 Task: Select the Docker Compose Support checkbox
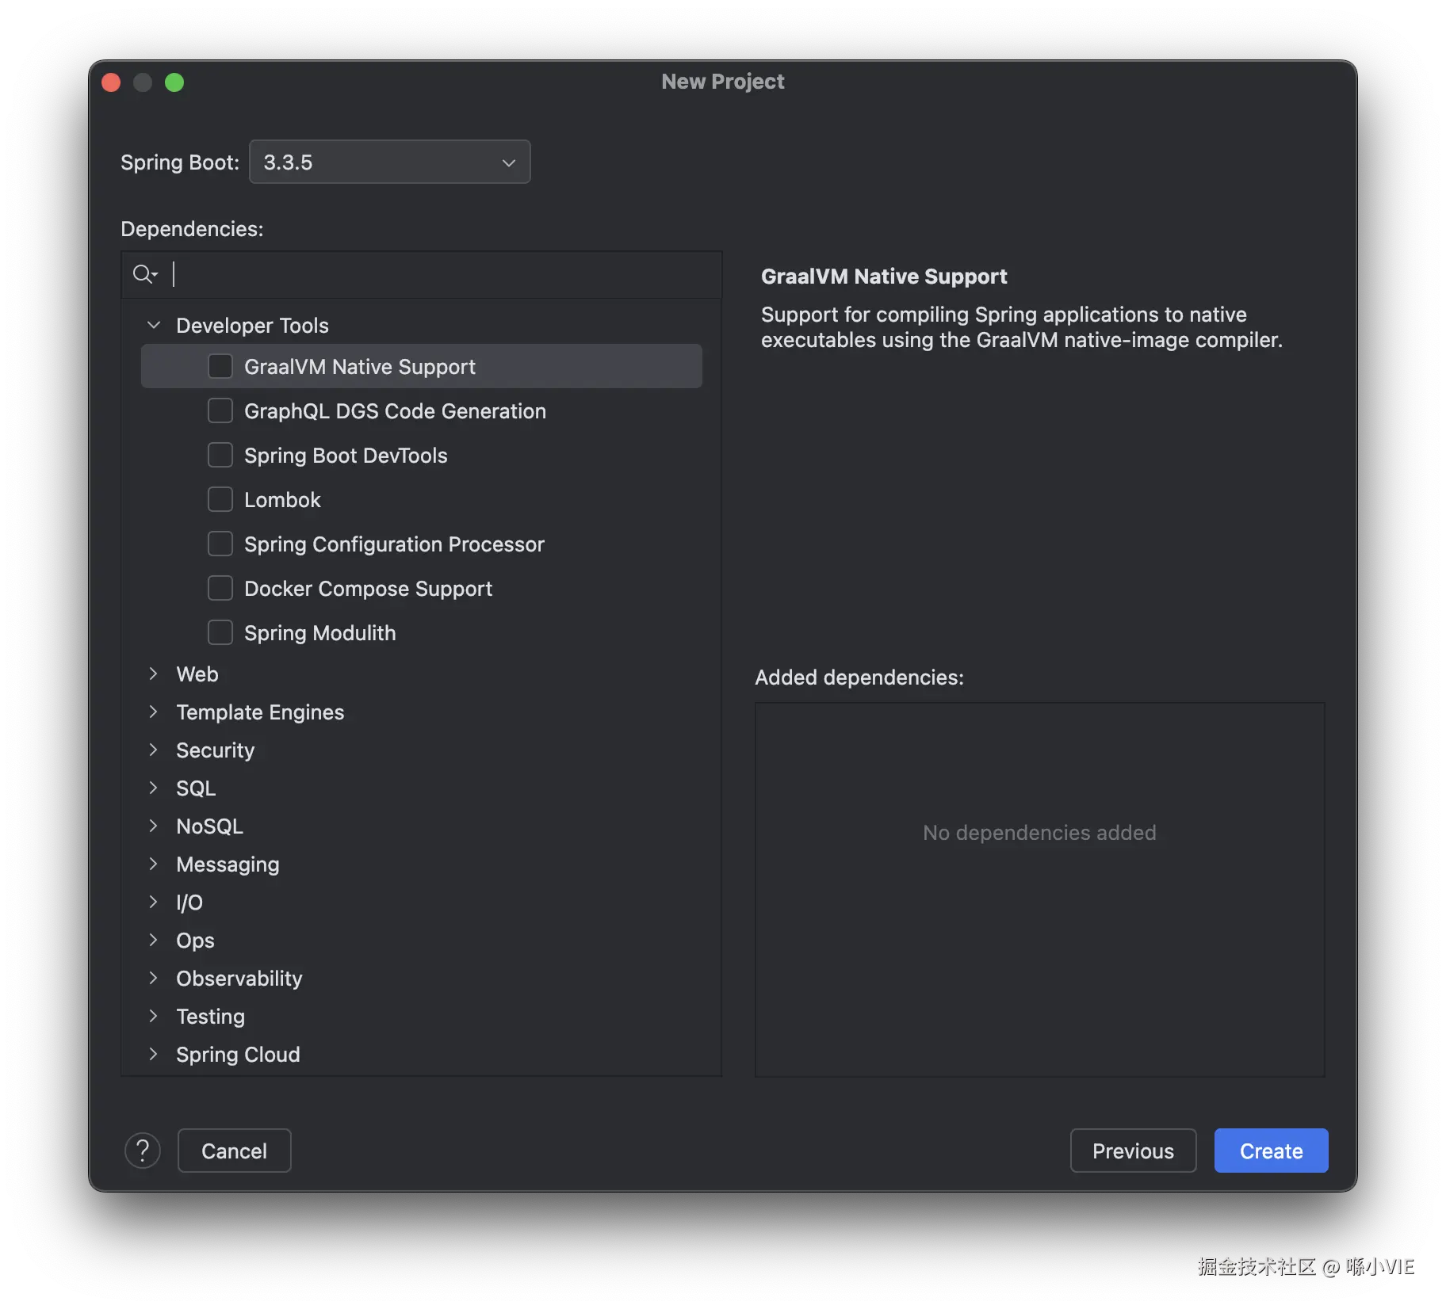tap(220, 588)
